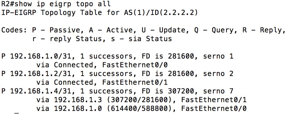Click the gray terminal cursor block

pyautogui.click(x=17, y=113)
